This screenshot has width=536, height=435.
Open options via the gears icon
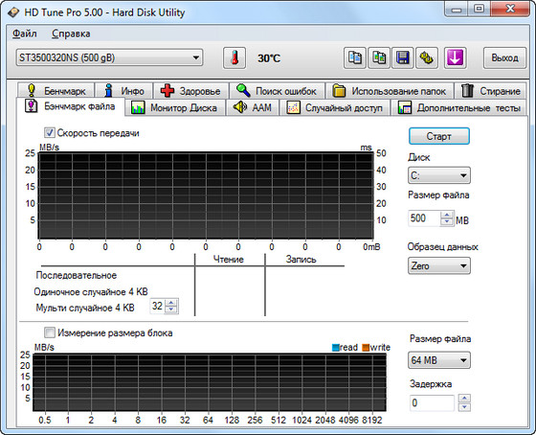(427, 57)
